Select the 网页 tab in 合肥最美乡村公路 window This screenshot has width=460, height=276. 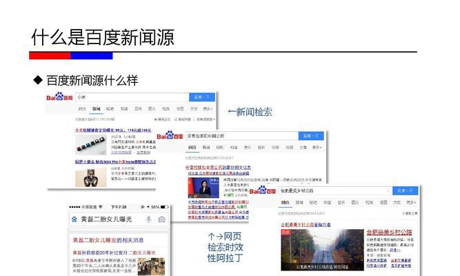[x=286, y=202]
